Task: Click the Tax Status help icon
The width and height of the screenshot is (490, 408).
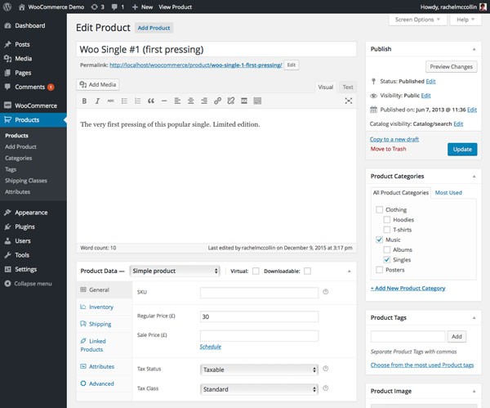Action: tap(325, 369)
